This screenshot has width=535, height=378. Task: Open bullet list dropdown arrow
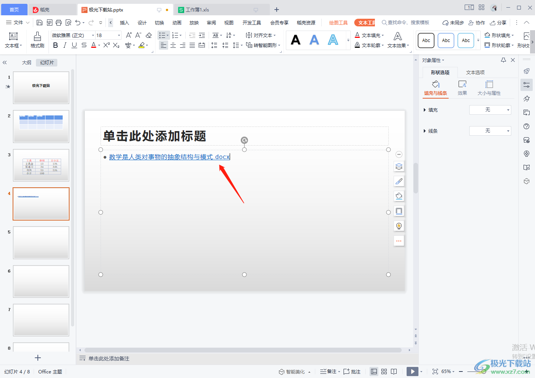pos(168,36)
